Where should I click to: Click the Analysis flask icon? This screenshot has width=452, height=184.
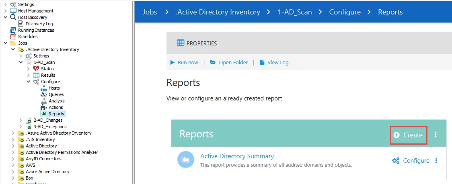pos(43,101)
